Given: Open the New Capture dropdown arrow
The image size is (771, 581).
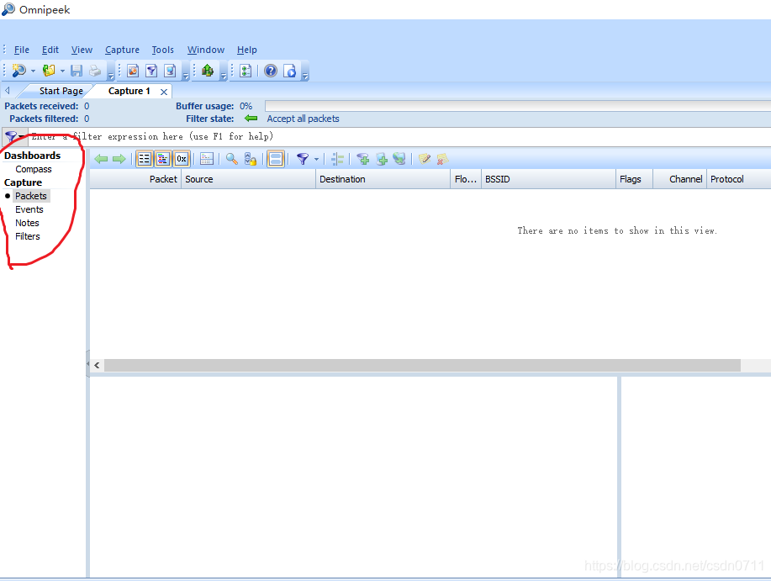Looking at the screenshot, I should (x=33, y=71).
